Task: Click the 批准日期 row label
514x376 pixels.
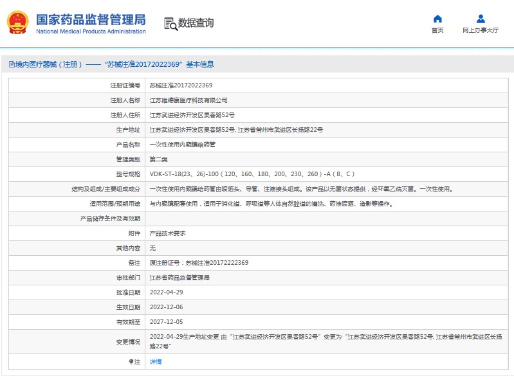Action: [128, 292]
